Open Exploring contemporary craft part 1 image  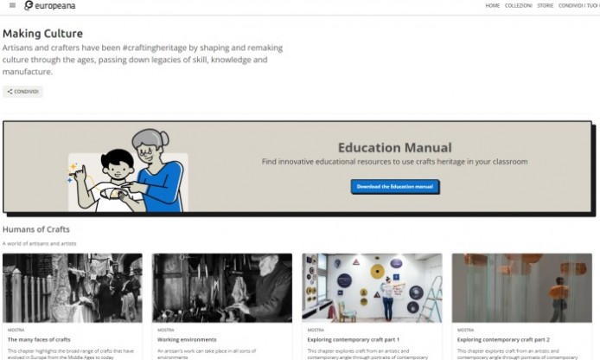[372, 287]
